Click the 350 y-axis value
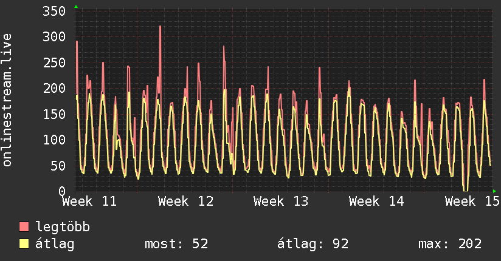This screenshot has width=501, height=261. (x=54, y=12)
